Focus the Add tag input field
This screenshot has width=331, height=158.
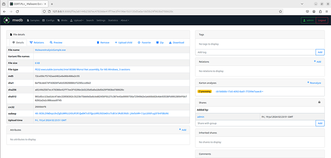pyautogui.click(x=255, y=52)
